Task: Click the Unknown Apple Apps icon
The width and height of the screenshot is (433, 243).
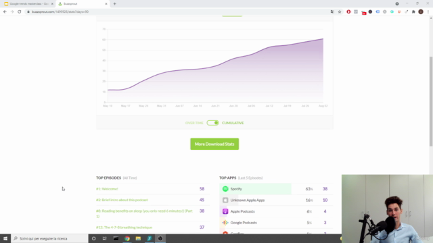Action: (225, 200)
